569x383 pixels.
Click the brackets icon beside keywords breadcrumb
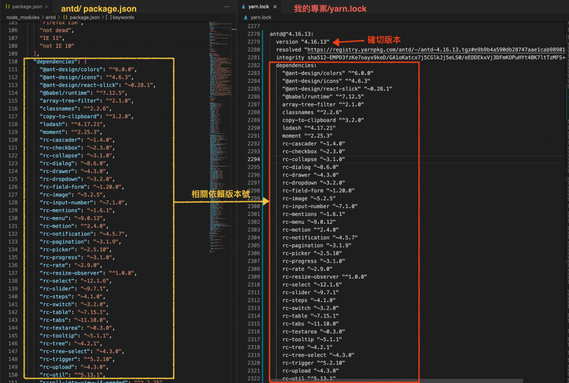(x=108, y=17)
